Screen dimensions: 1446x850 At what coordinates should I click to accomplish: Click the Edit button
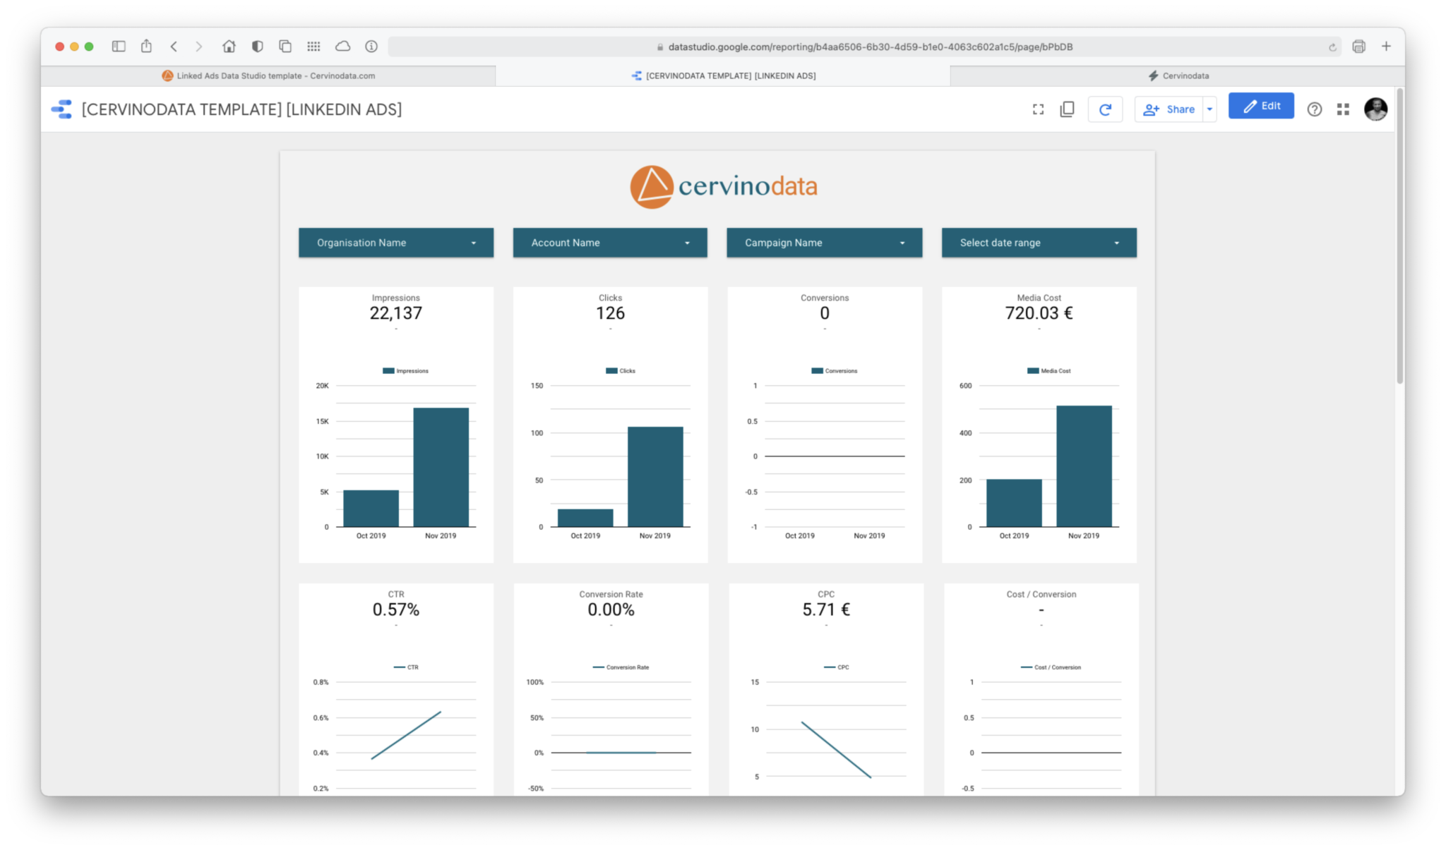1261,106
